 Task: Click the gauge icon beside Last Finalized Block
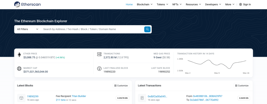[99, 69]
